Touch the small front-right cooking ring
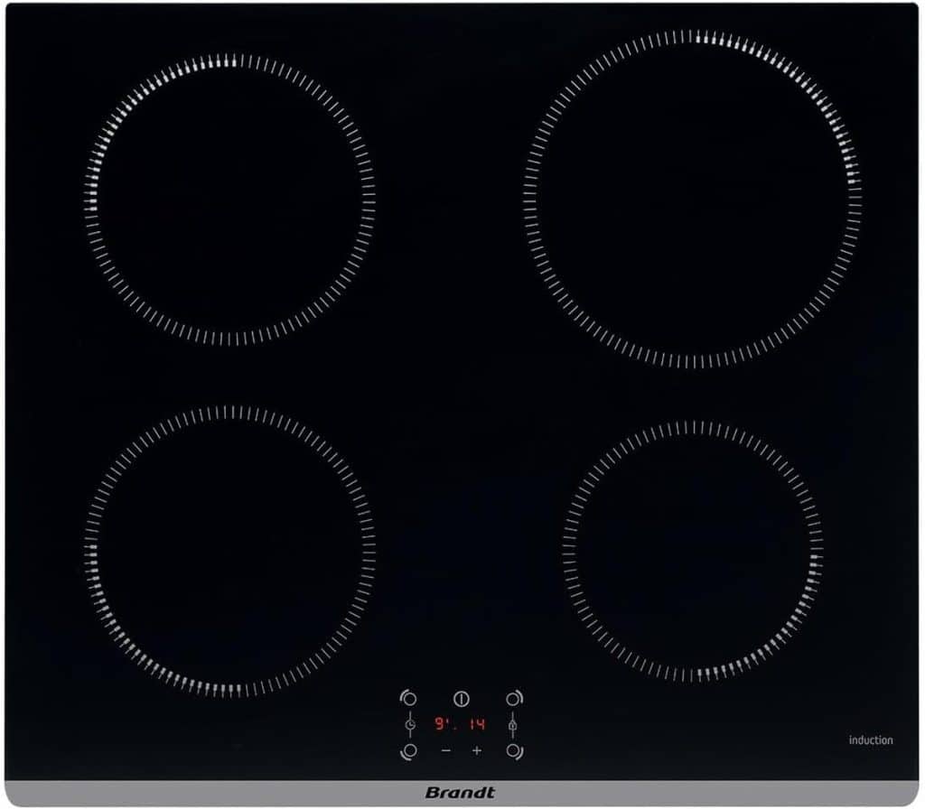925x809 pixels. [x=692, y=551]
